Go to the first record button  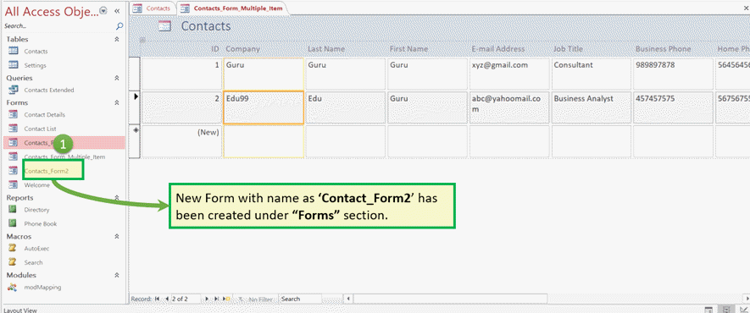click(157, 299)
